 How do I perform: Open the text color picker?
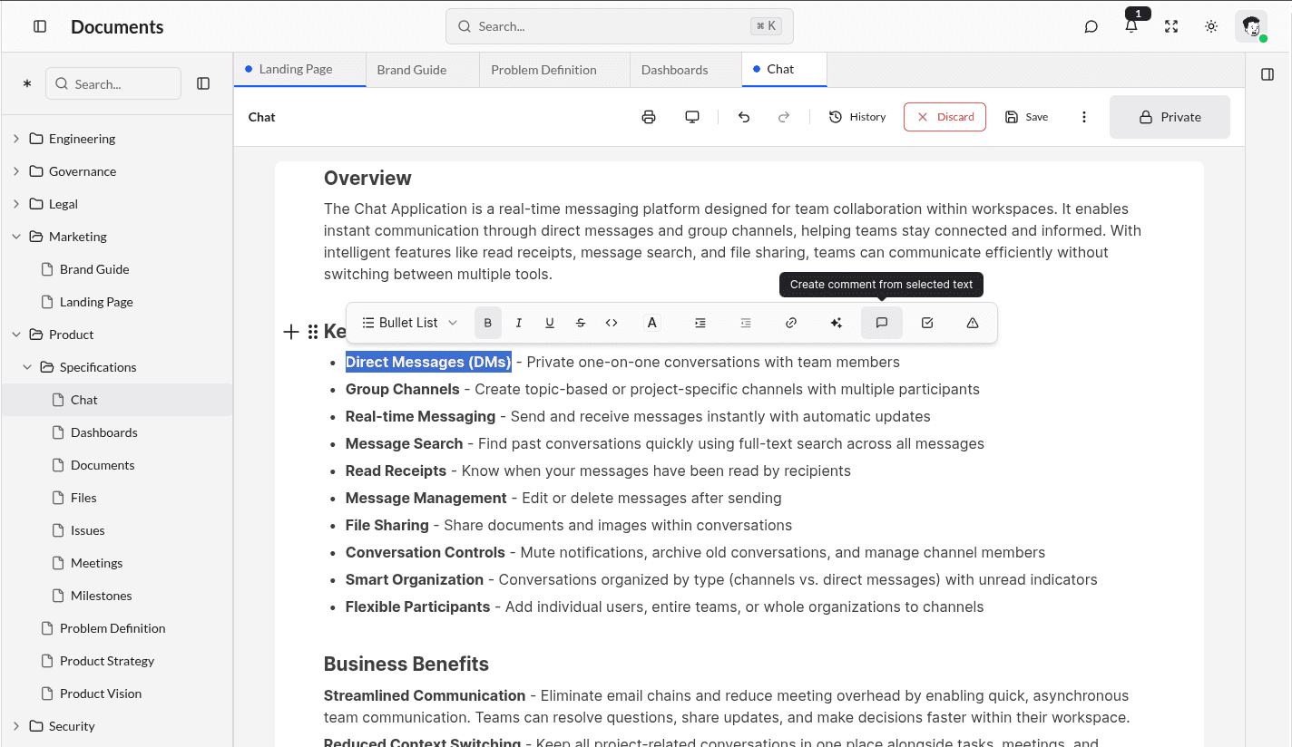pyautogui.click(x=651, y=322)
